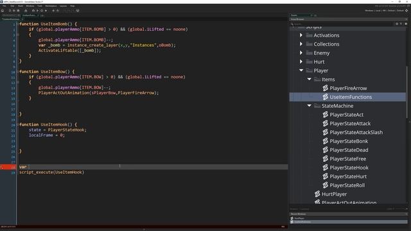Image resolution: width=411 pixels, height=231 pixels.
Task: Open the Help menu
Action: pyautogui.click(x=73, y=6)
